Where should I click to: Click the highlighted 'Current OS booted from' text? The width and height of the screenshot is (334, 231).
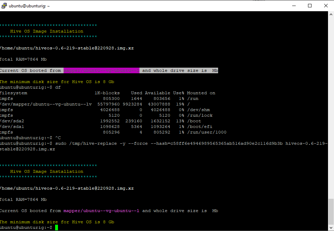pyautogui.click(x=31, y=70)
